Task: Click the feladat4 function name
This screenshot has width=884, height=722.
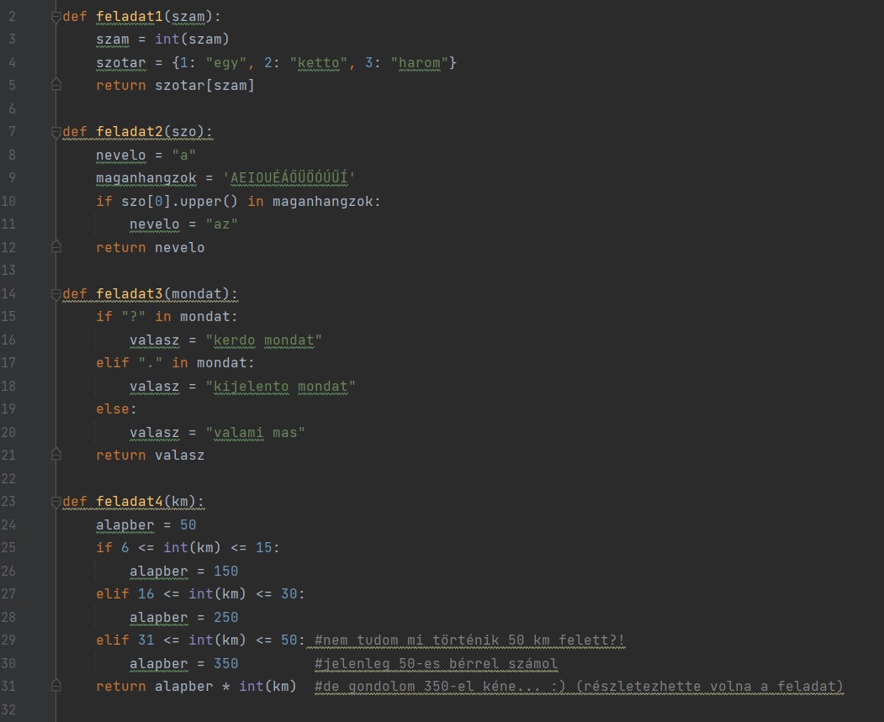Action: 129,501
